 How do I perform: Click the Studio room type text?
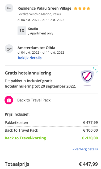click(x=33, y=29)
